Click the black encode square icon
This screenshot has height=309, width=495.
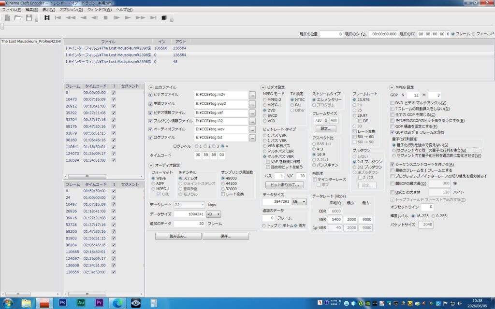[x=164, y=18]
